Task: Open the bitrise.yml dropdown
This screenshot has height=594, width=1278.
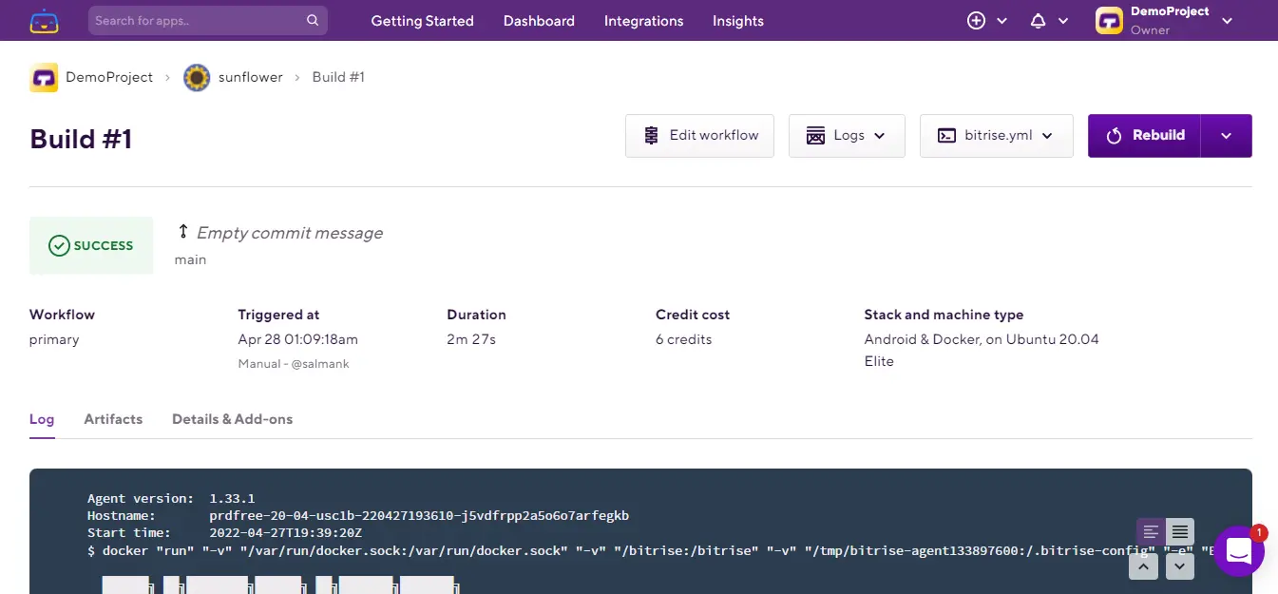Action: (x=996, y=136)
